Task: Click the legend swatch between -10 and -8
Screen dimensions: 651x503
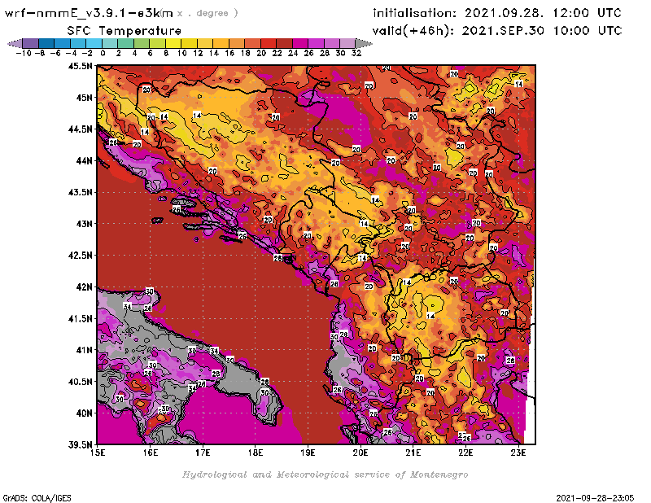Action: tap(30, 44)
